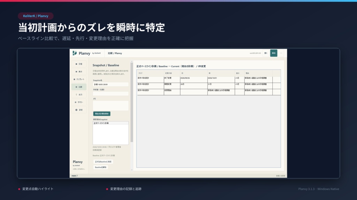The width and height of the screenshot is (357, 200).
Task: Click the +5日 cell in 期間変更 row
Action: (240, 86)
